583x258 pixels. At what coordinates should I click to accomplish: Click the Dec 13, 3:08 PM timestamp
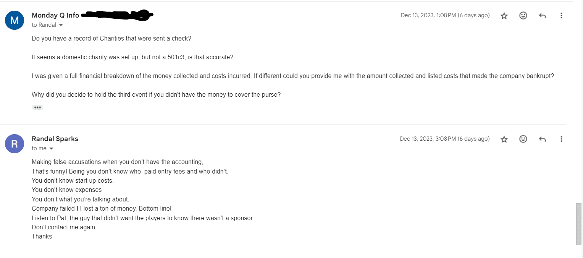[444, 139]
